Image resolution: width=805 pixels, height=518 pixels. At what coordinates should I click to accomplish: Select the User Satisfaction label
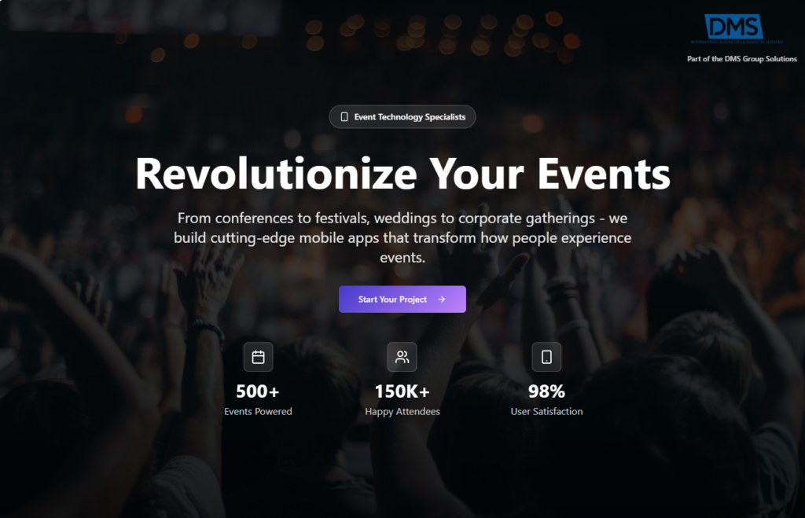coord(546,411)
